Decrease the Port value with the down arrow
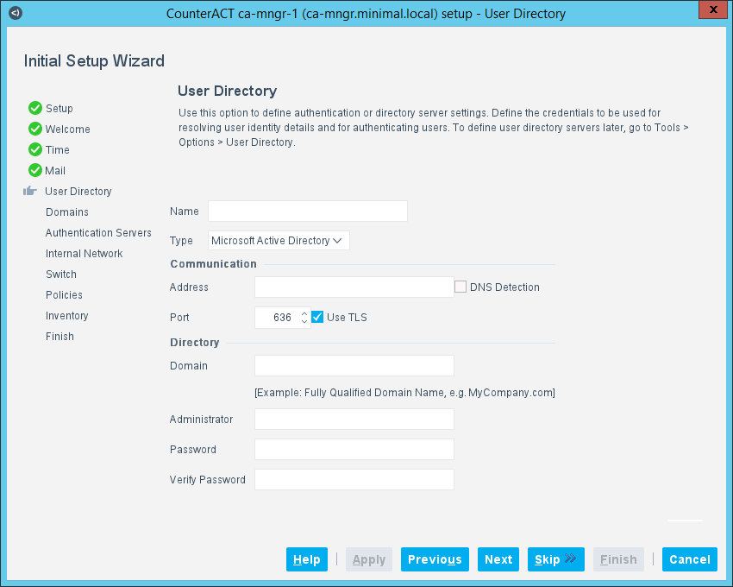Viewport: 733px width, 587px height. (x=304, y=321)
